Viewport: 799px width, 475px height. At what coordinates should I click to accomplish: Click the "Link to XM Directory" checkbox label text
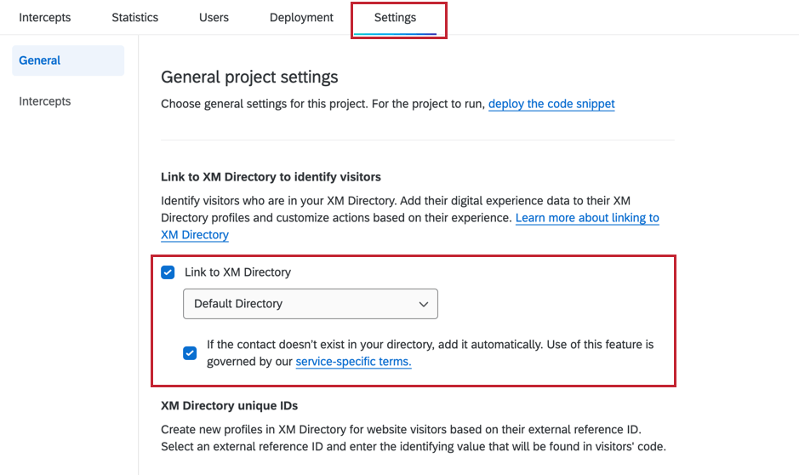[x=237, y=272]
